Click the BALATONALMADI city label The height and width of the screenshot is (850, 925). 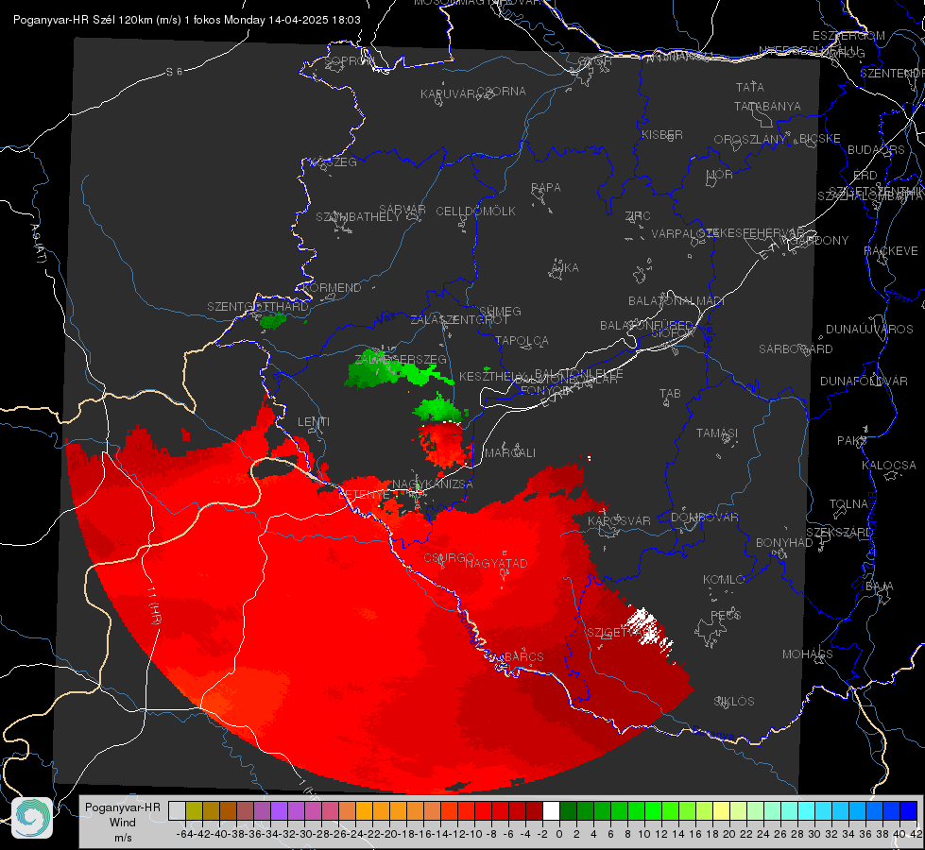677,301
